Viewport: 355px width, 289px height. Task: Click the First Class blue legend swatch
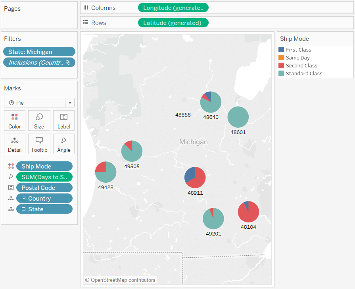[281, 50]
